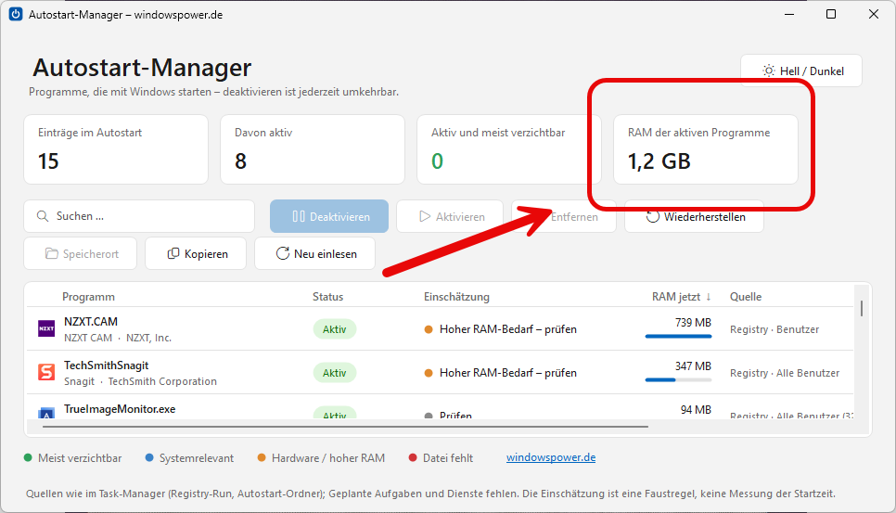Viewport: 896px width, 513px height.
Task: Click the Aktiv status badge of TechSmithSnagit
Action: (334, 373)
